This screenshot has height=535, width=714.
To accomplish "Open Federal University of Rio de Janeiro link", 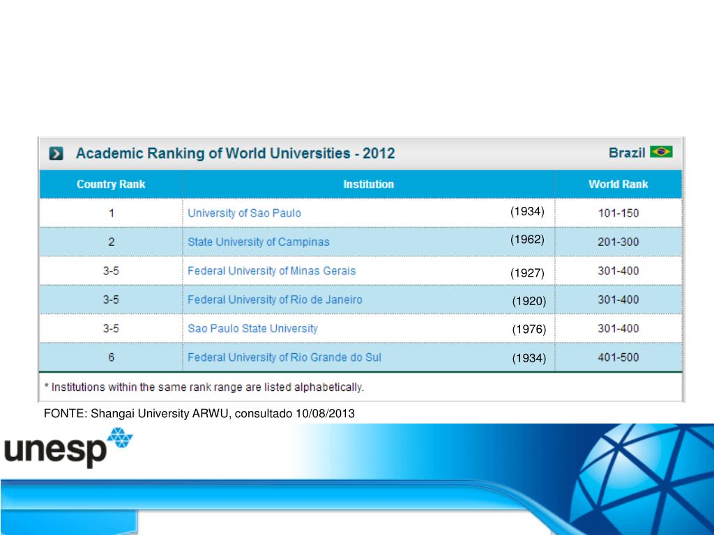I will coord(275,300).
